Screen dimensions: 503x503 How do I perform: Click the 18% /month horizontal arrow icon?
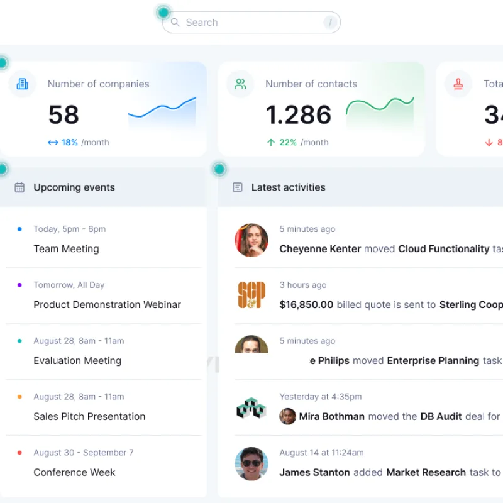click(x=53, y=143)
